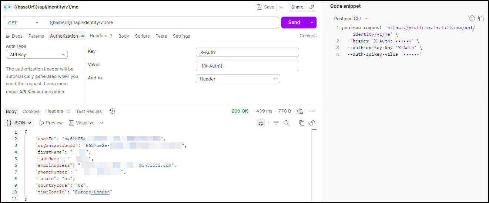Open the Scripts tab

tap(142, 36)
